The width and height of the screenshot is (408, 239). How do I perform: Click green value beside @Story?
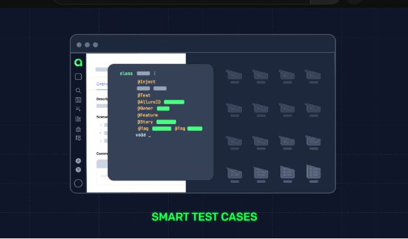point(166,122)
